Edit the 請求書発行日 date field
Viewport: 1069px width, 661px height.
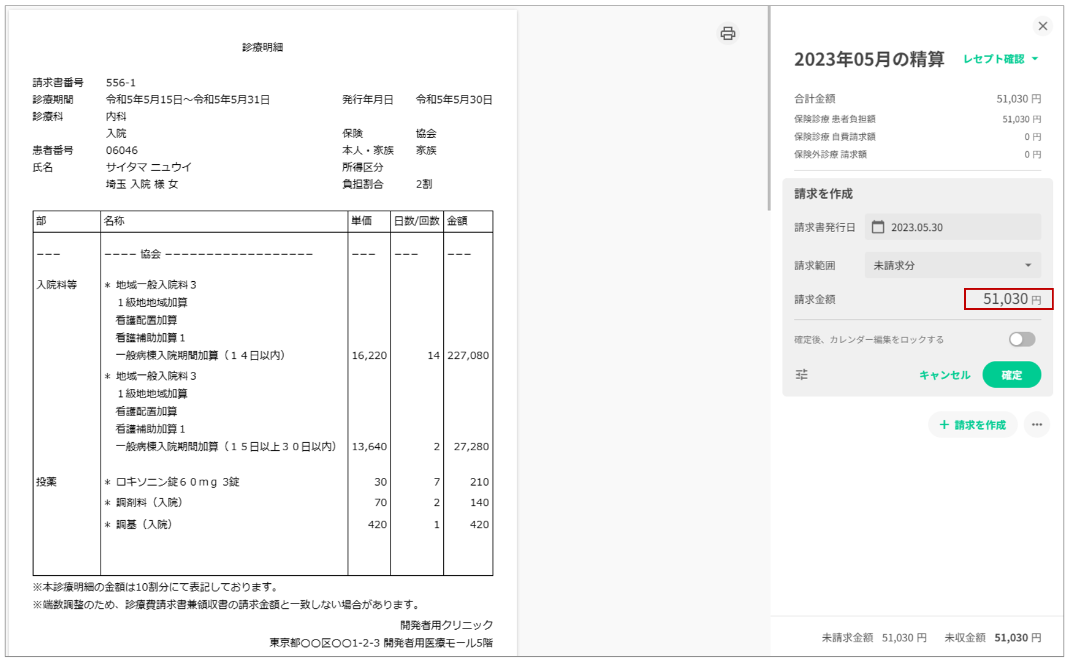[953, 227]
